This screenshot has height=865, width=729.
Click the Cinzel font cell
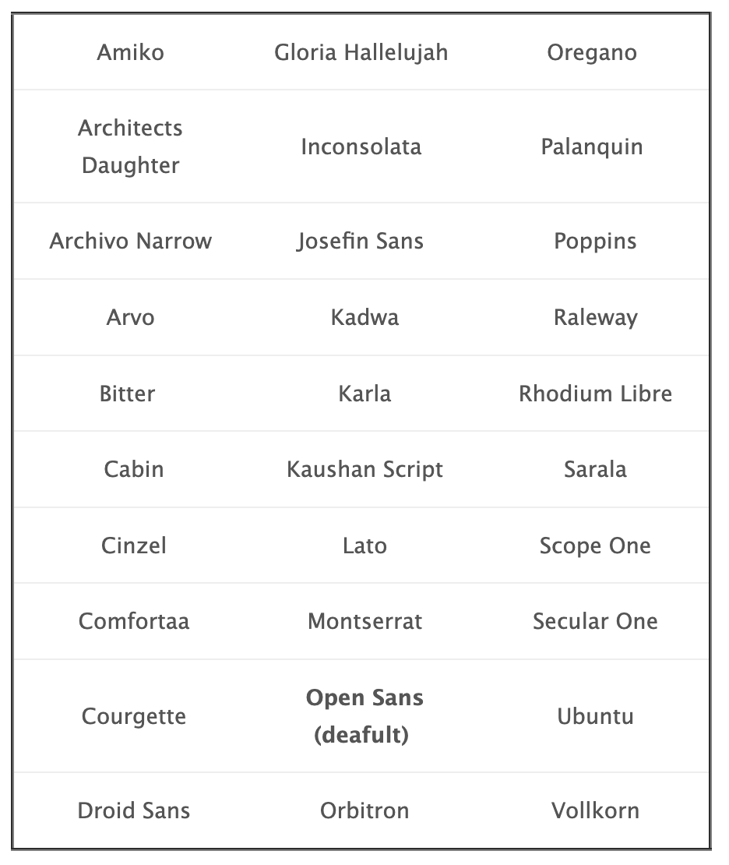pyautogui.click(x=133, y=545)
